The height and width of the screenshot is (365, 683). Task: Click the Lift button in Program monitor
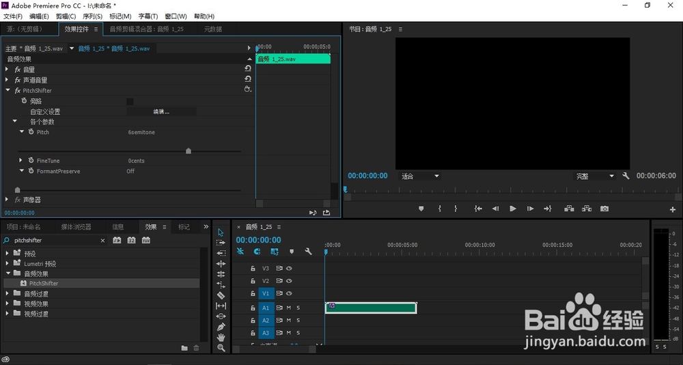coord(569,209)
